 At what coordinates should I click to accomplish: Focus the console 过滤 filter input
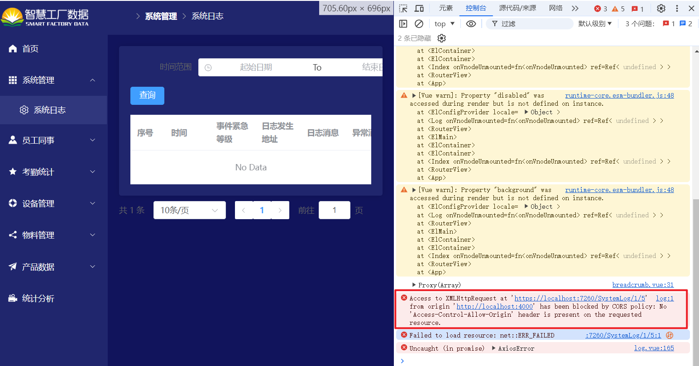pyautogui.click(x=530, y=23)
